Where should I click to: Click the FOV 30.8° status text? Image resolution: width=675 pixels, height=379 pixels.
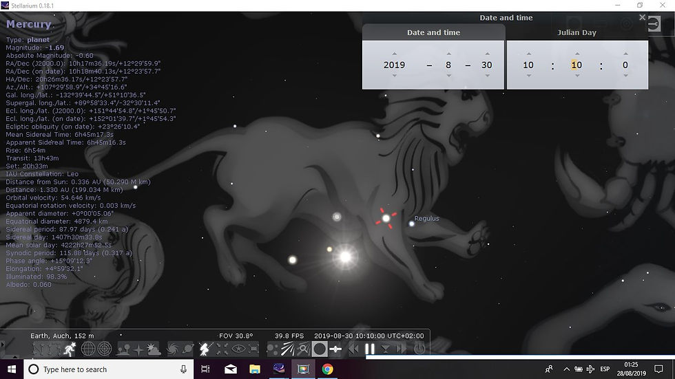point(236,336)
